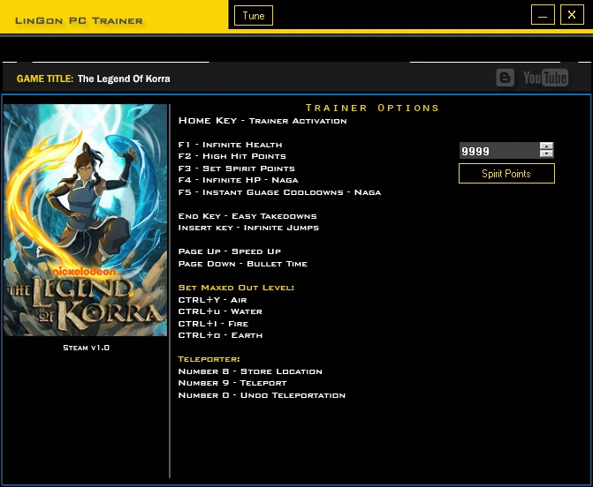This screenshot has height=487, width=593.
Task: Click the "Trainer Options" heading
Action: (372, 108)
